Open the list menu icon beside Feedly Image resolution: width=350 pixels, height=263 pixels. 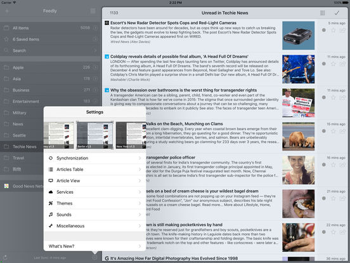pos(93,11)
